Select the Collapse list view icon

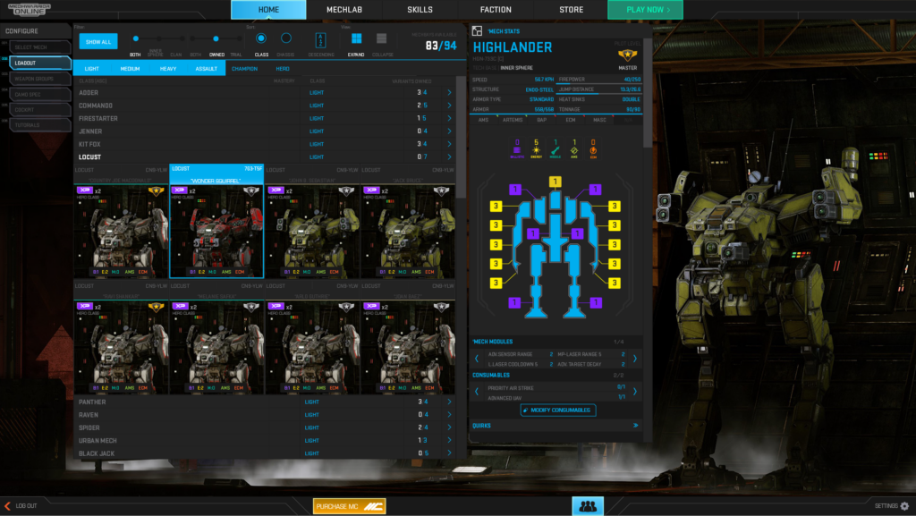click(x=381, y=38)
